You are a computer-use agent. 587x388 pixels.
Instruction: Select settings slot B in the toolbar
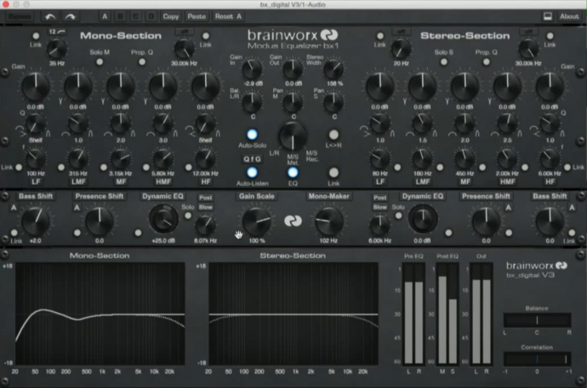[x=120, y=16]
